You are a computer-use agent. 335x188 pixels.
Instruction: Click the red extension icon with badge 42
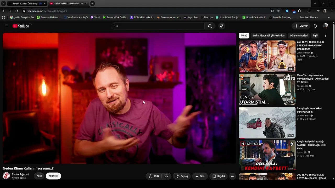click(x=294, y=11)
